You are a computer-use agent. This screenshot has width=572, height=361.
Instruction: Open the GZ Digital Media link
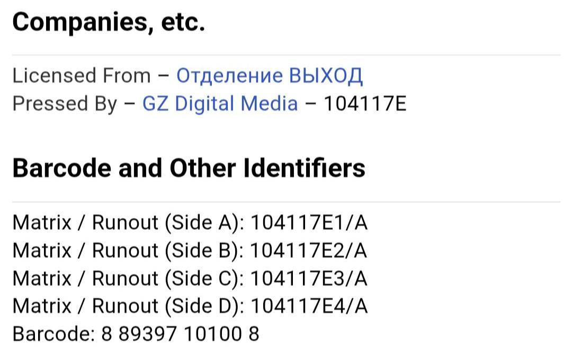click(220, 104)
